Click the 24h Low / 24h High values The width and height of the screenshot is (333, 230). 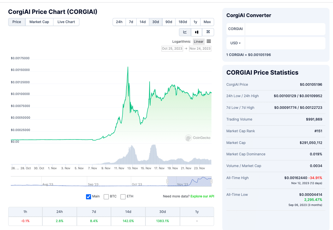298,96
